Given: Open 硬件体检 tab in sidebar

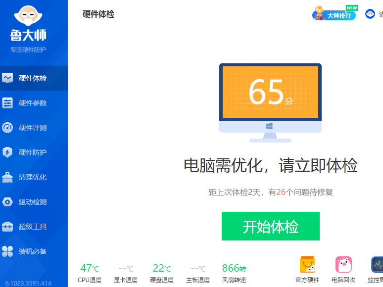Looking at the screenshot, I should coord(34,78).
